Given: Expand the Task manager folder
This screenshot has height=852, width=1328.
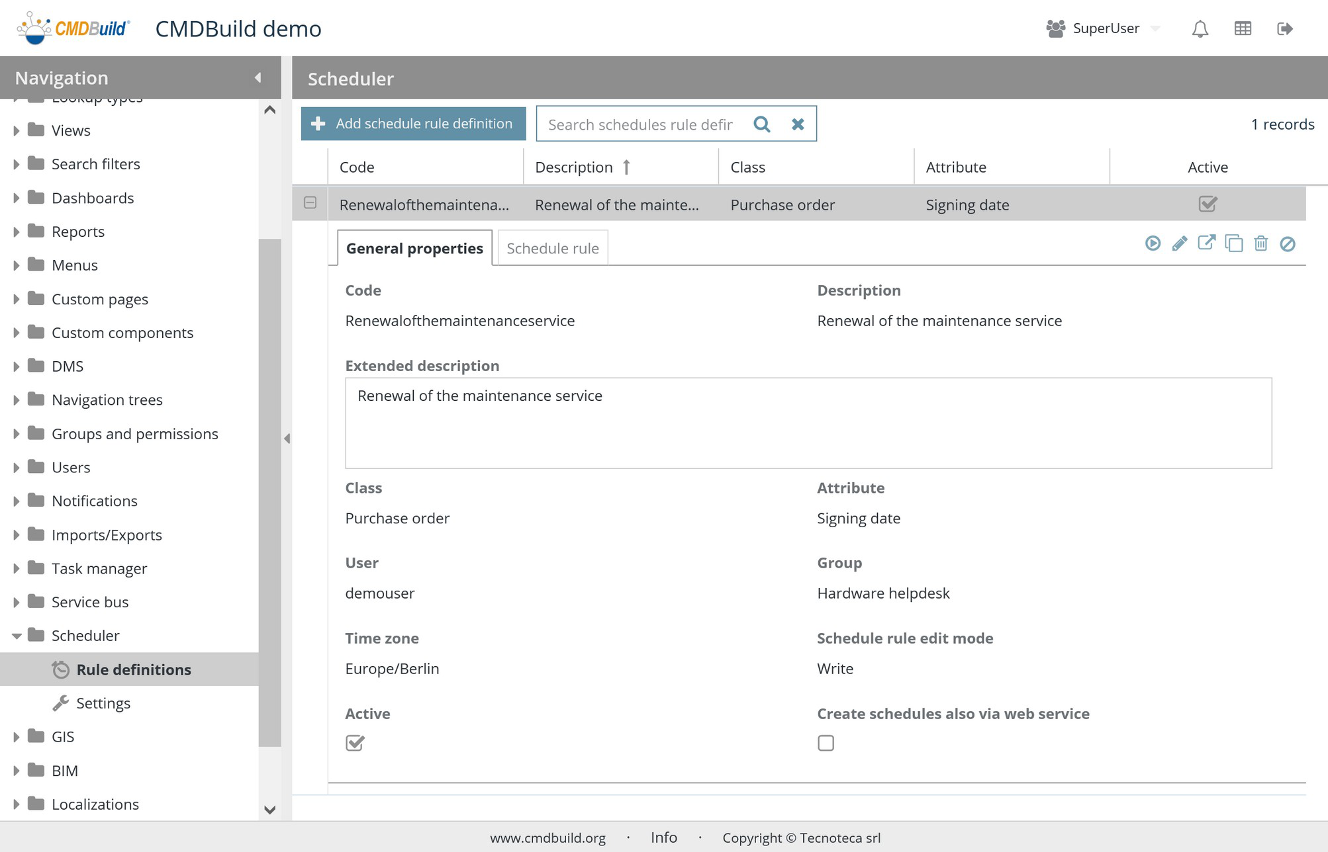Looking at the screenshot, I should coord(17,569).
